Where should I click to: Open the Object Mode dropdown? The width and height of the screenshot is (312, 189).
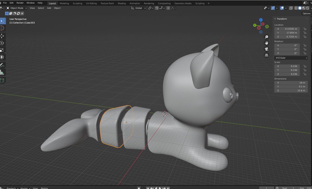17,8
